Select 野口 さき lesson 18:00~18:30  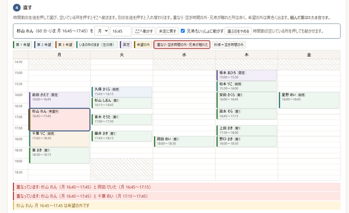coord(247,141)
